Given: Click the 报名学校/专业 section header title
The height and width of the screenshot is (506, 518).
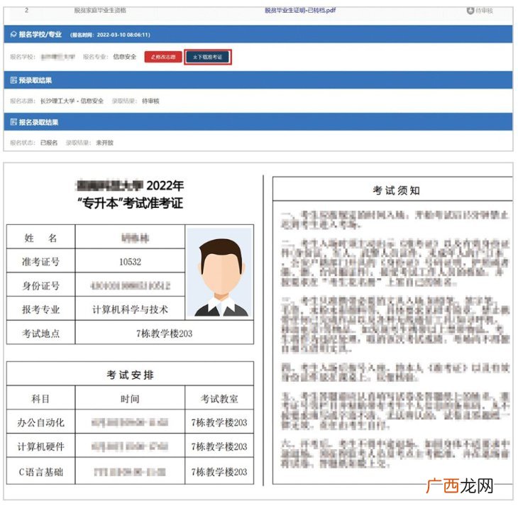Looking at the screenshot, I should click(40, 34).
